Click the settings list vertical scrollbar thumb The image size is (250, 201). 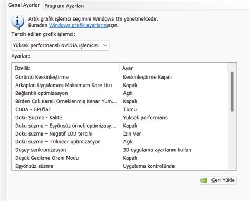tap(232, 91)
